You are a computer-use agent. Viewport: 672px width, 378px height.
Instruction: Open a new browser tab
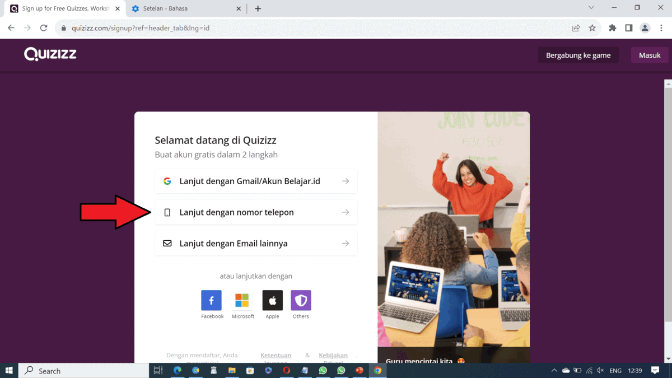click(x=258, y=9)
